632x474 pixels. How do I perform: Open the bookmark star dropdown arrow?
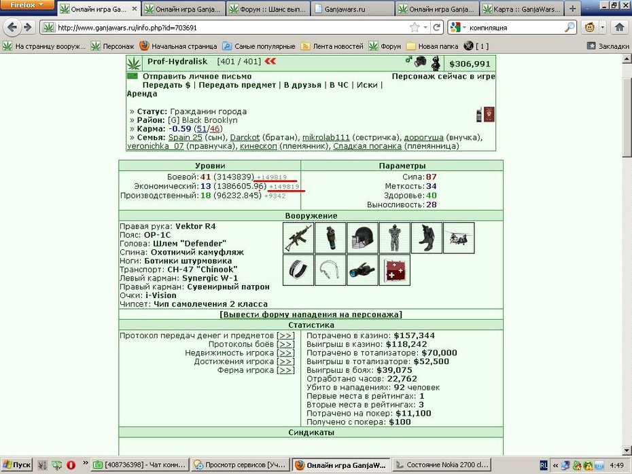[425, 27]
